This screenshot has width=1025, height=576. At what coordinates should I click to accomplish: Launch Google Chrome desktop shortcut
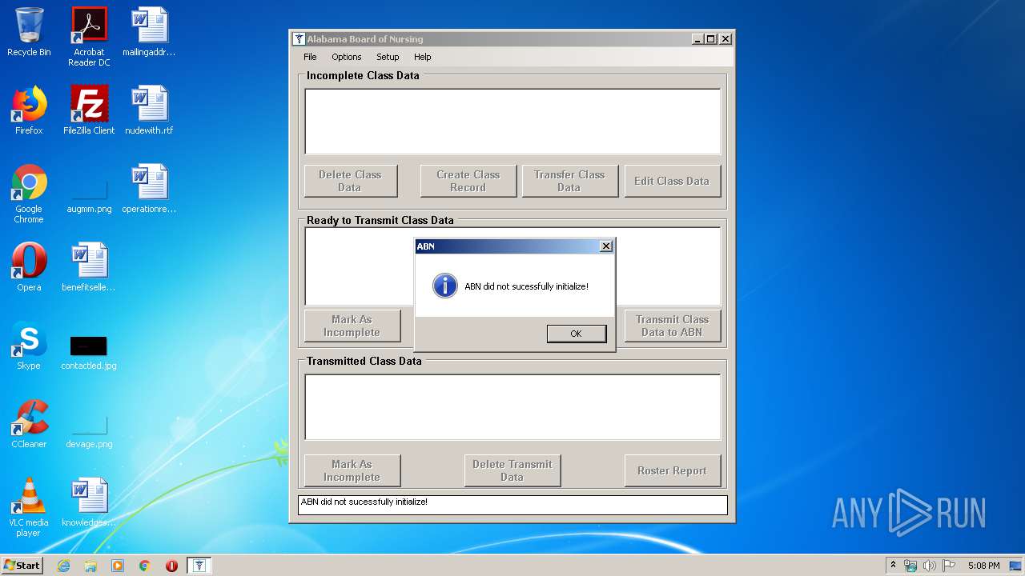click(29, 194)
